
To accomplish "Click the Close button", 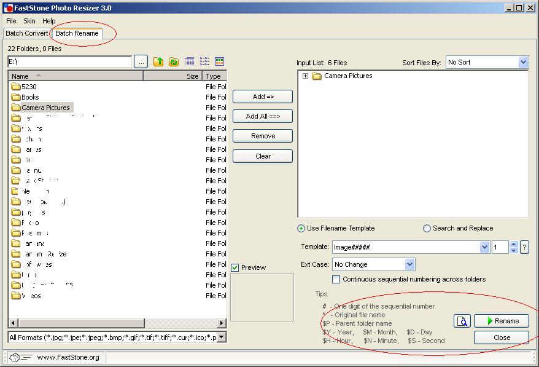I will click(502, 337).
